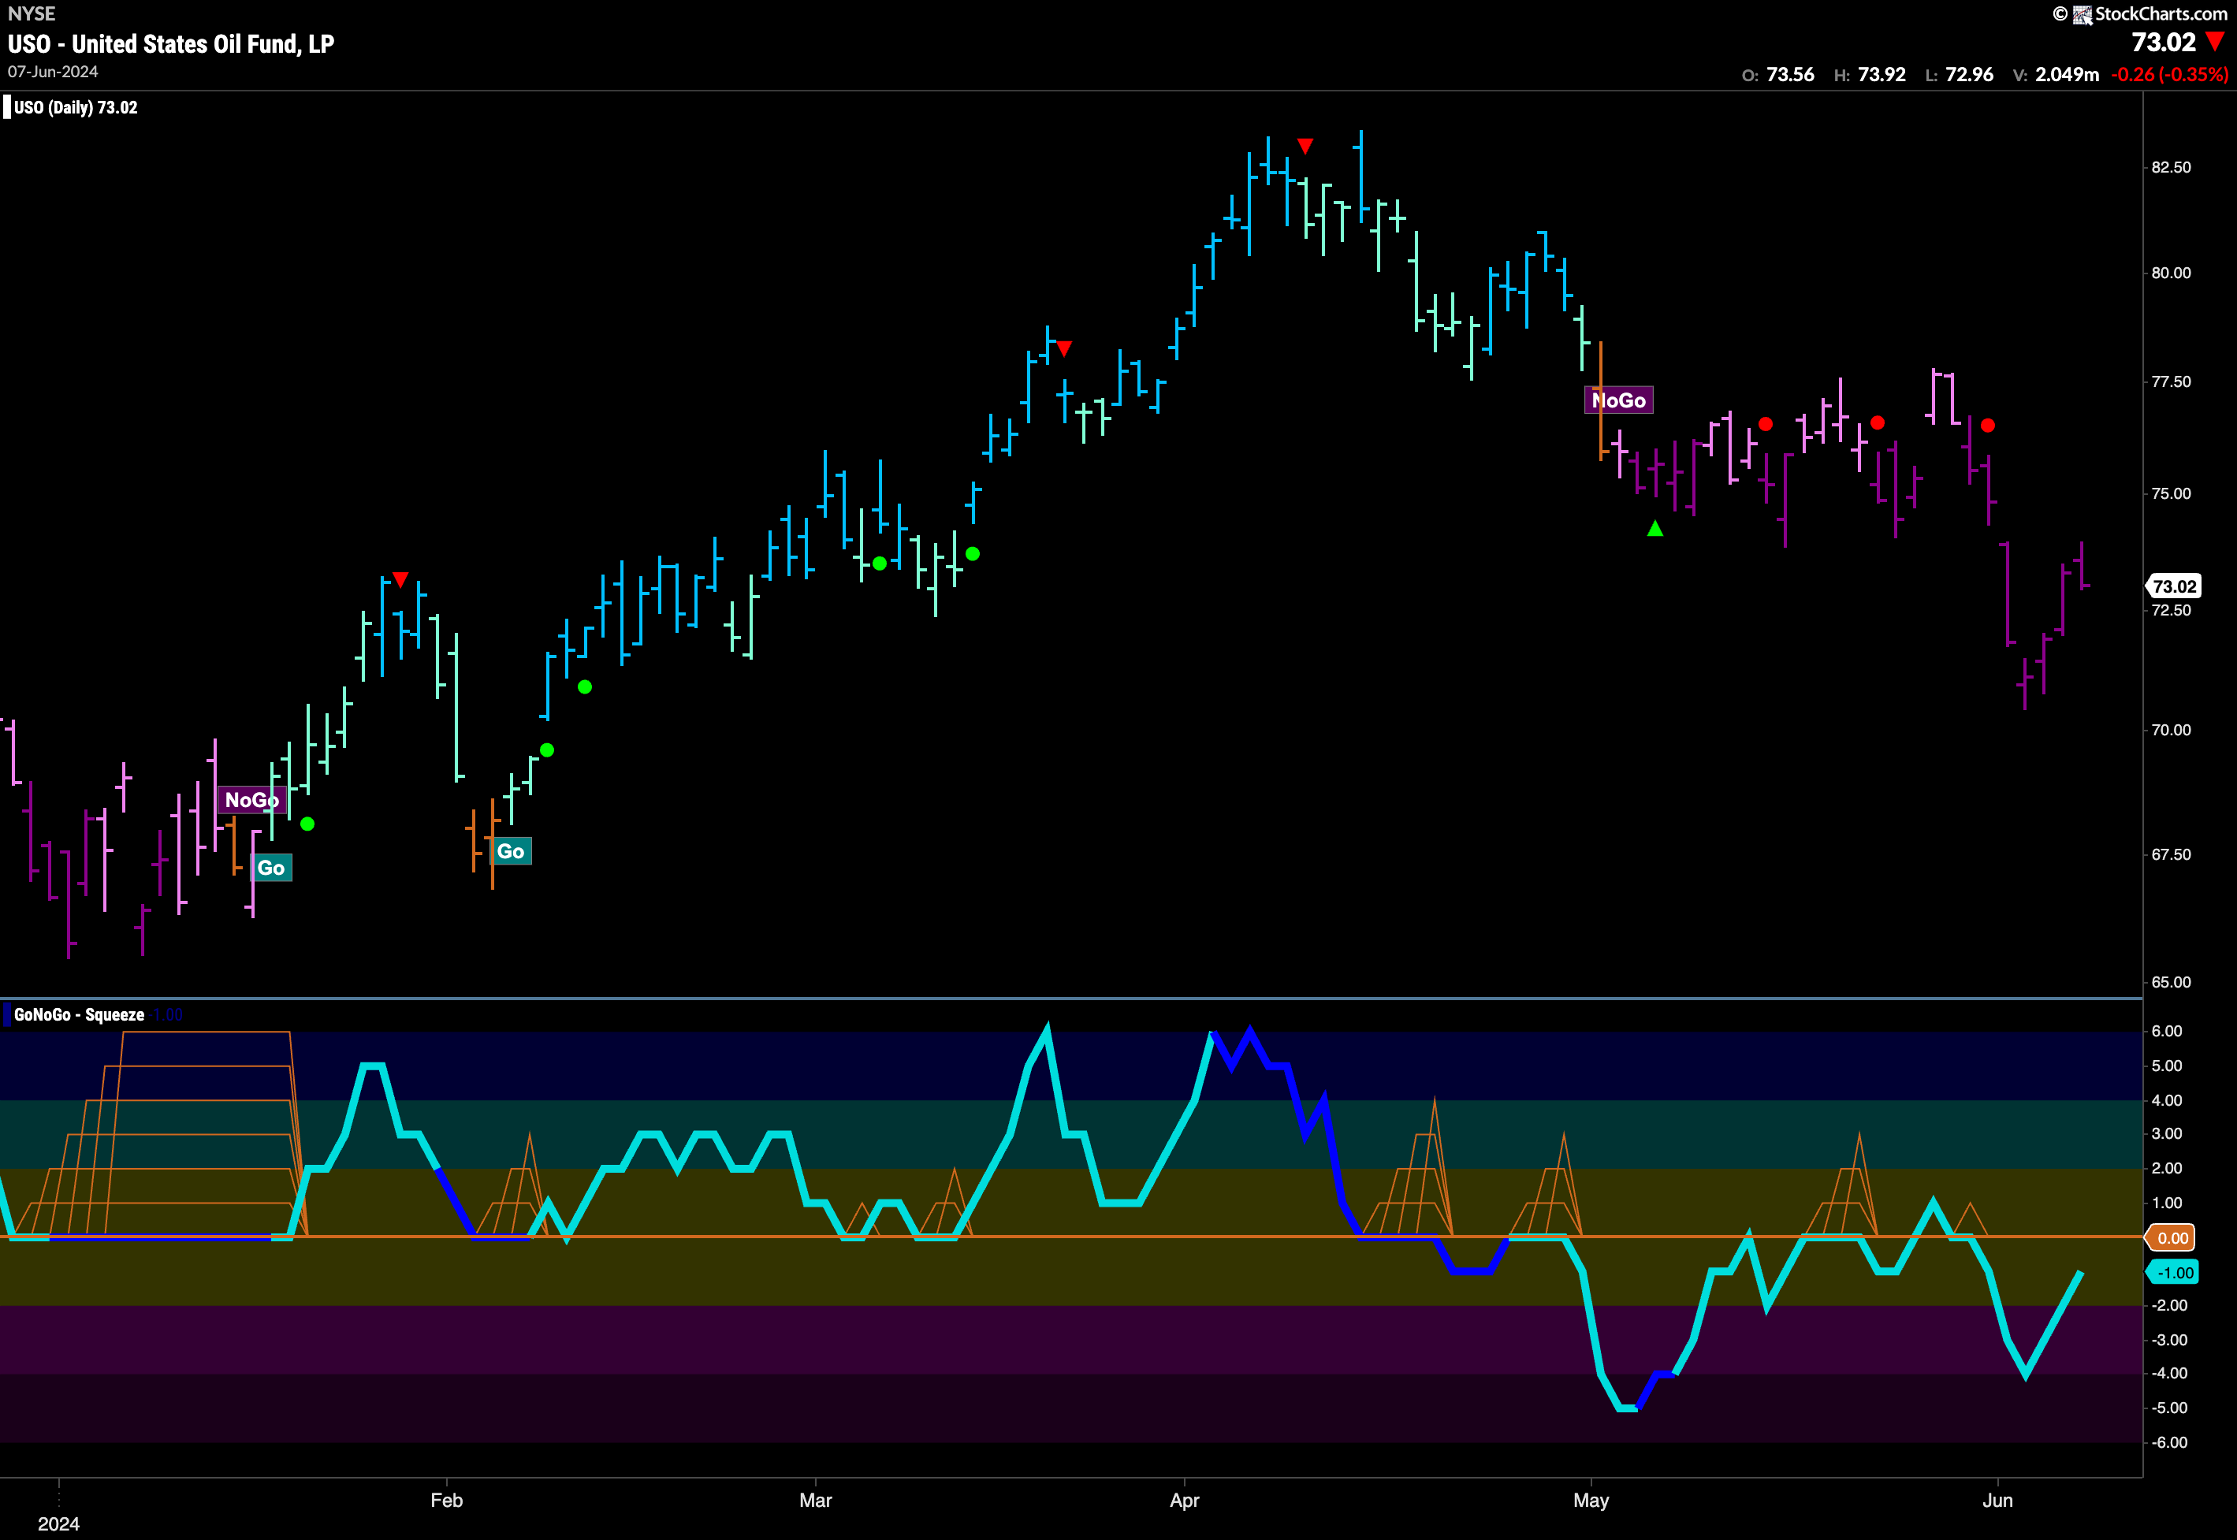Viewport: 2237px width, 1540px height.
Task: Click the low value L: 72.96
Action: pyautogui.click(x=1958, y=74)
